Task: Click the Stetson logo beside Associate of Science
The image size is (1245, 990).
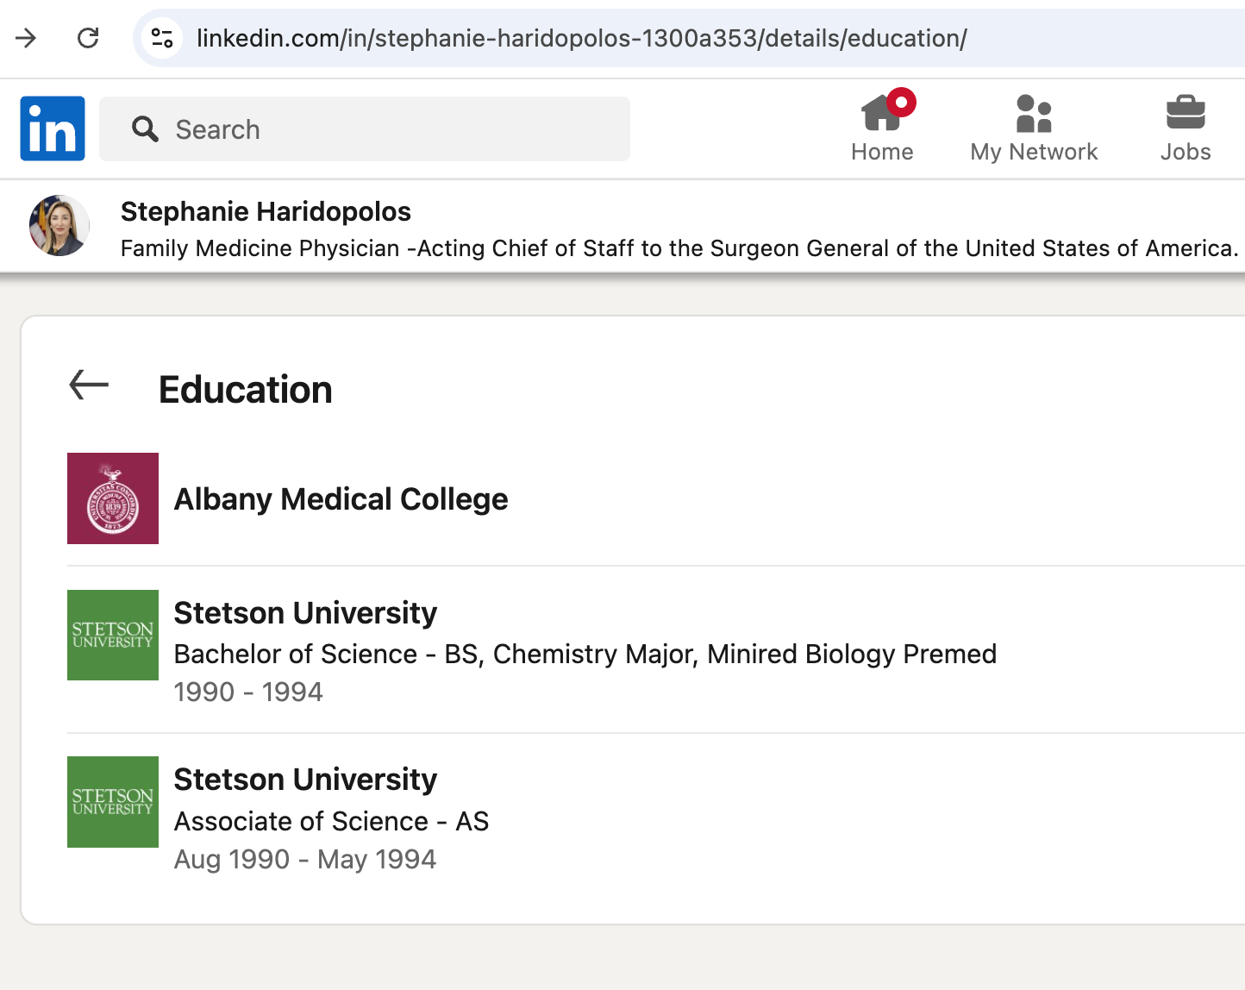Action: [113, 802]
